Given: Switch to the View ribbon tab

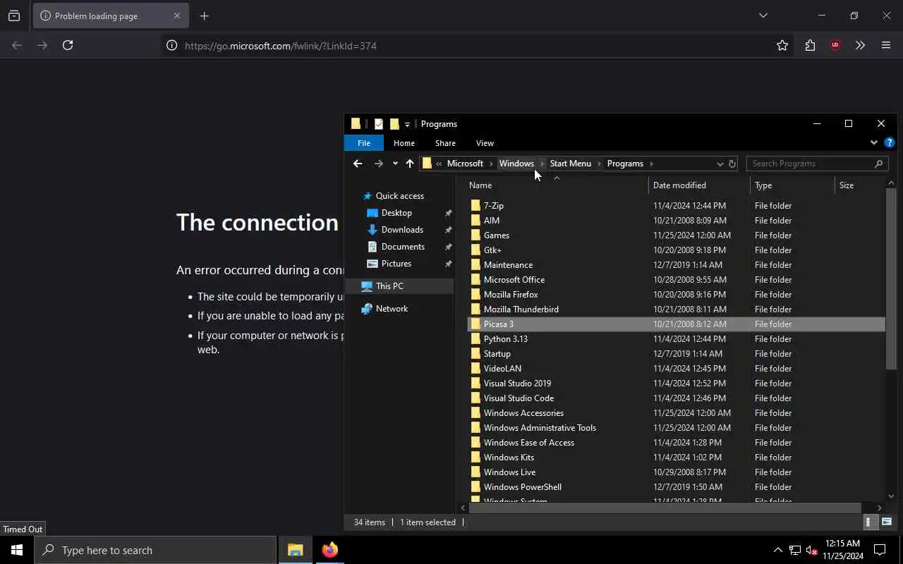Looking at the screenshot, I should [x=485, y=143].
